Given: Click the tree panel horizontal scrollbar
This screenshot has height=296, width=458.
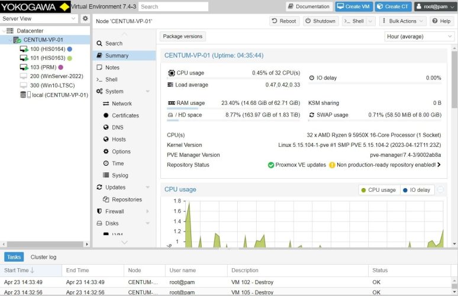Looking at the screenshot, I should [45, 244].
